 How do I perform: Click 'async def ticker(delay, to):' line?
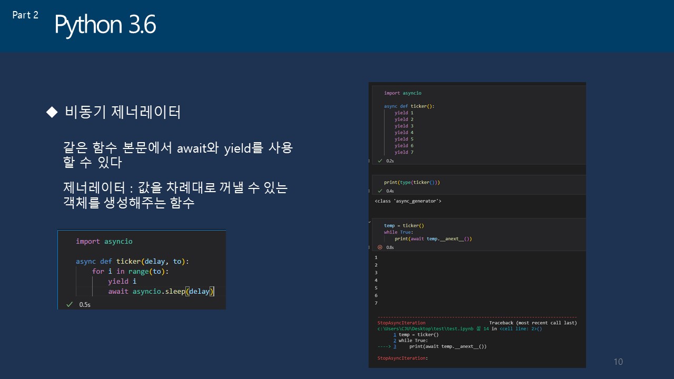coord(132,261)
